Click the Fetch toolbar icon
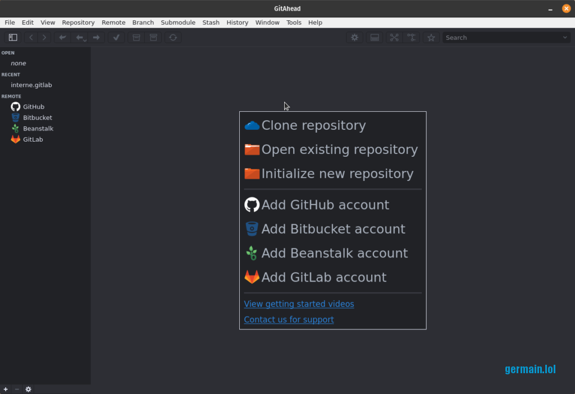 (62, 38)
